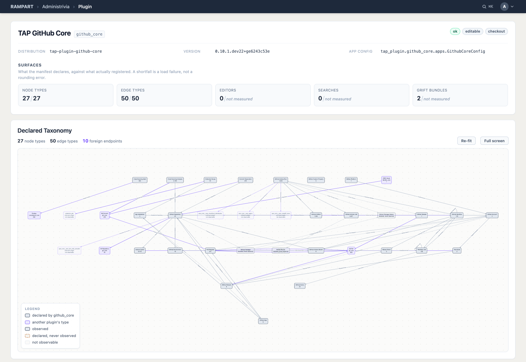Select the Git Commit git_core node
The image size is (526, 362).
(x=105, y=215)
